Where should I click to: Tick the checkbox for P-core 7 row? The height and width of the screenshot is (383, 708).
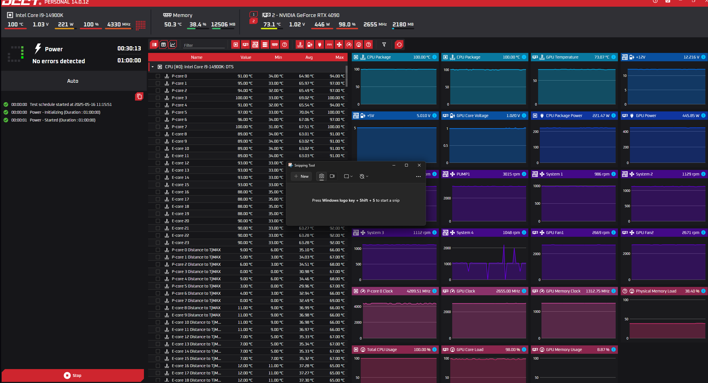click(x=158, y=127)
